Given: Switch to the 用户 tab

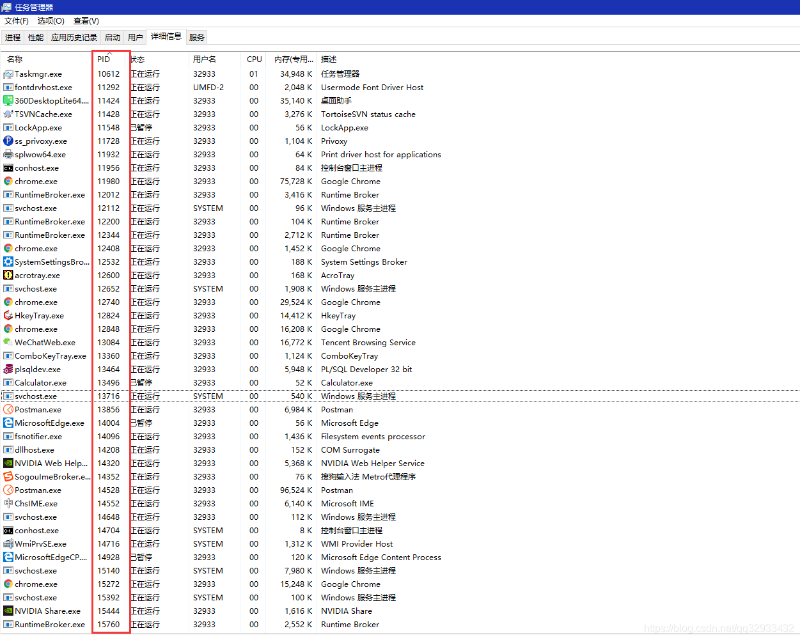Looking at the screenshot, I should pos(136,38).
